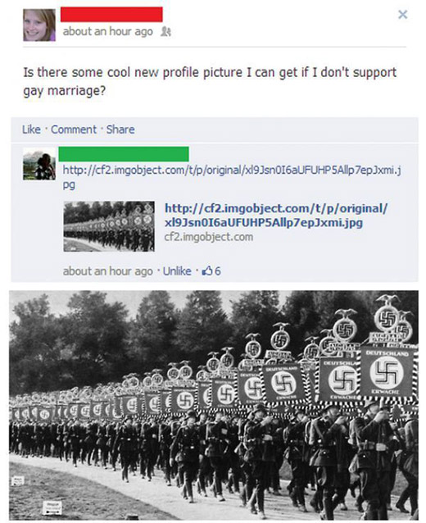Open the commenter's small profile picture
This screenshot has width=426, height=523.
coord(39,164)
